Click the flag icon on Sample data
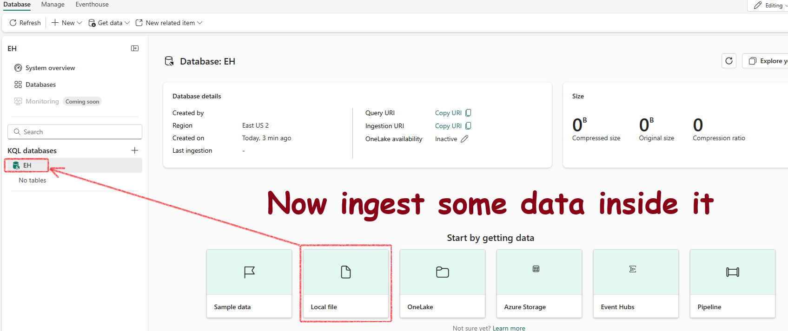This screenshot has width=788, height=331. coord(249,272)
